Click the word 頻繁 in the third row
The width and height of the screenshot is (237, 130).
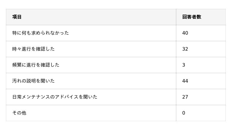(17, 65)
